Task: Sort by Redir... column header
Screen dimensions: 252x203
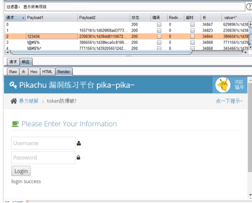Action: (175, 18)
